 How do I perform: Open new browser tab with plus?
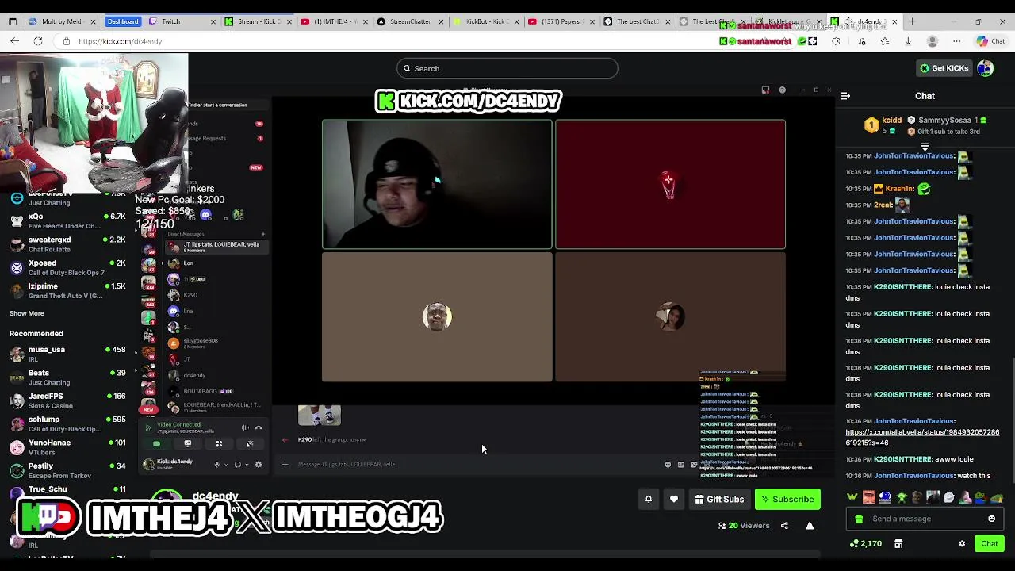[x=912, y=21]
